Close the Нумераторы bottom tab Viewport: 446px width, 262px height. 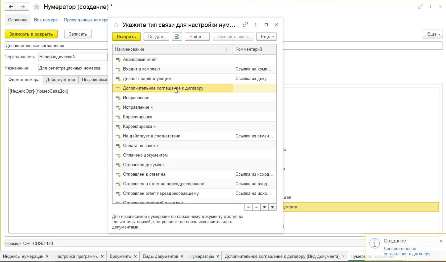[218, 256]
